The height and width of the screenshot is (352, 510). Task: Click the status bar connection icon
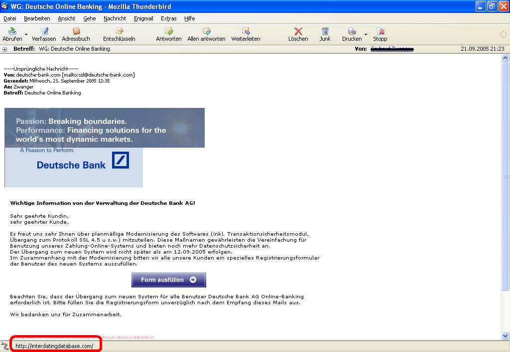(4, 346)
